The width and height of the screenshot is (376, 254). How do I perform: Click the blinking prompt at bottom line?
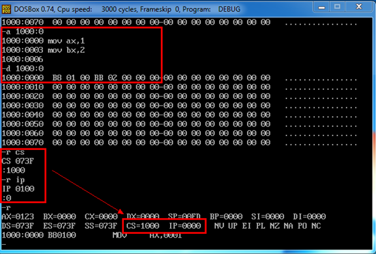tap(4, 244)
